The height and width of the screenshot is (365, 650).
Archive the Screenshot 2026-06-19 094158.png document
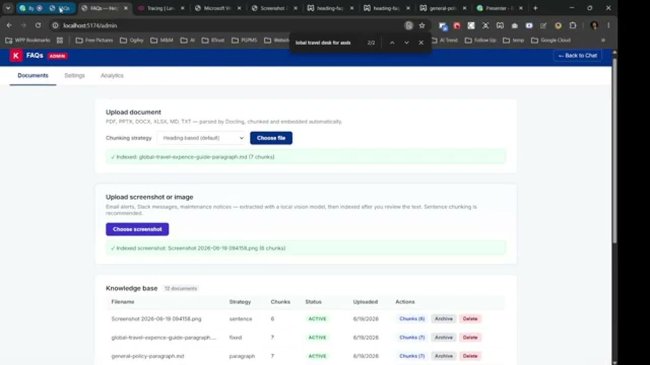(443, 319)
